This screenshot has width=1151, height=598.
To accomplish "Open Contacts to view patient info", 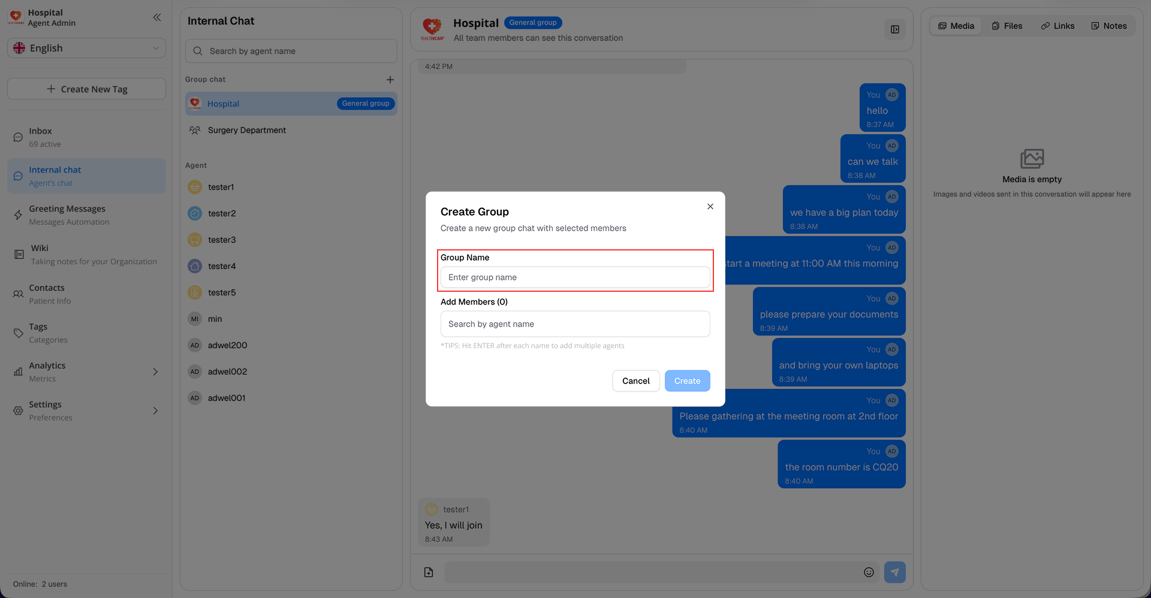I will [47, 294].
